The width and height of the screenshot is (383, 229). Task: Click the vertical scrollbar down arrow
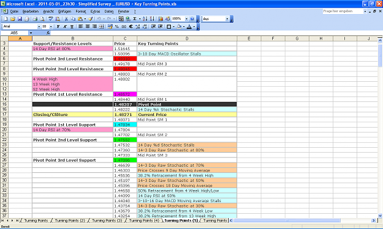point(380,216)
